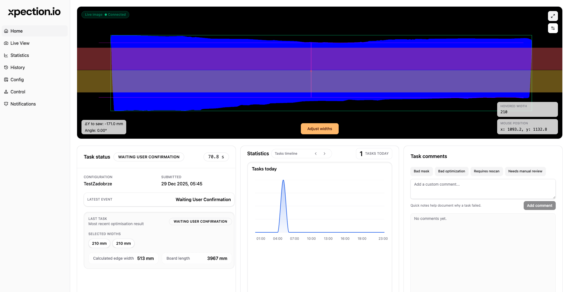Viewport: 564px width, 292px height.
Task: Enable the Requires rescan quick tag
Action: [x=487, y=171]
